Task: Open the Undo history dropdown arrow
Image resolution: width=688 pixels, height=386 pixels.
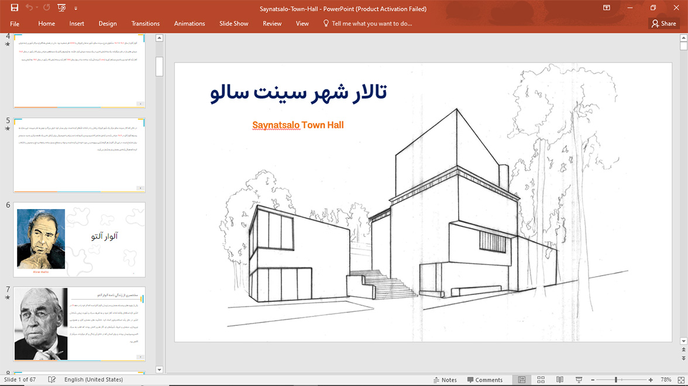Action: click(x=37, y=8)
